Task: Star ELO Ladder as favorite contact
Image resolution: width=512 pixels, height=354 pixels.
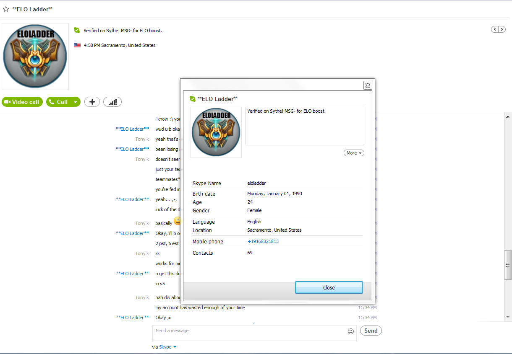Action: tap(5, 9)
